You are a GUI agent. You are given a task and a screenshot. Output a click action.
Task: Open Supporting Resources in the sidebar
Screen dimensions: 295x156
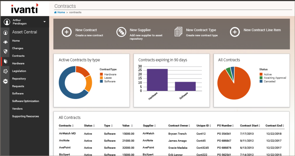pyautogui.click(x=25, y=116)
